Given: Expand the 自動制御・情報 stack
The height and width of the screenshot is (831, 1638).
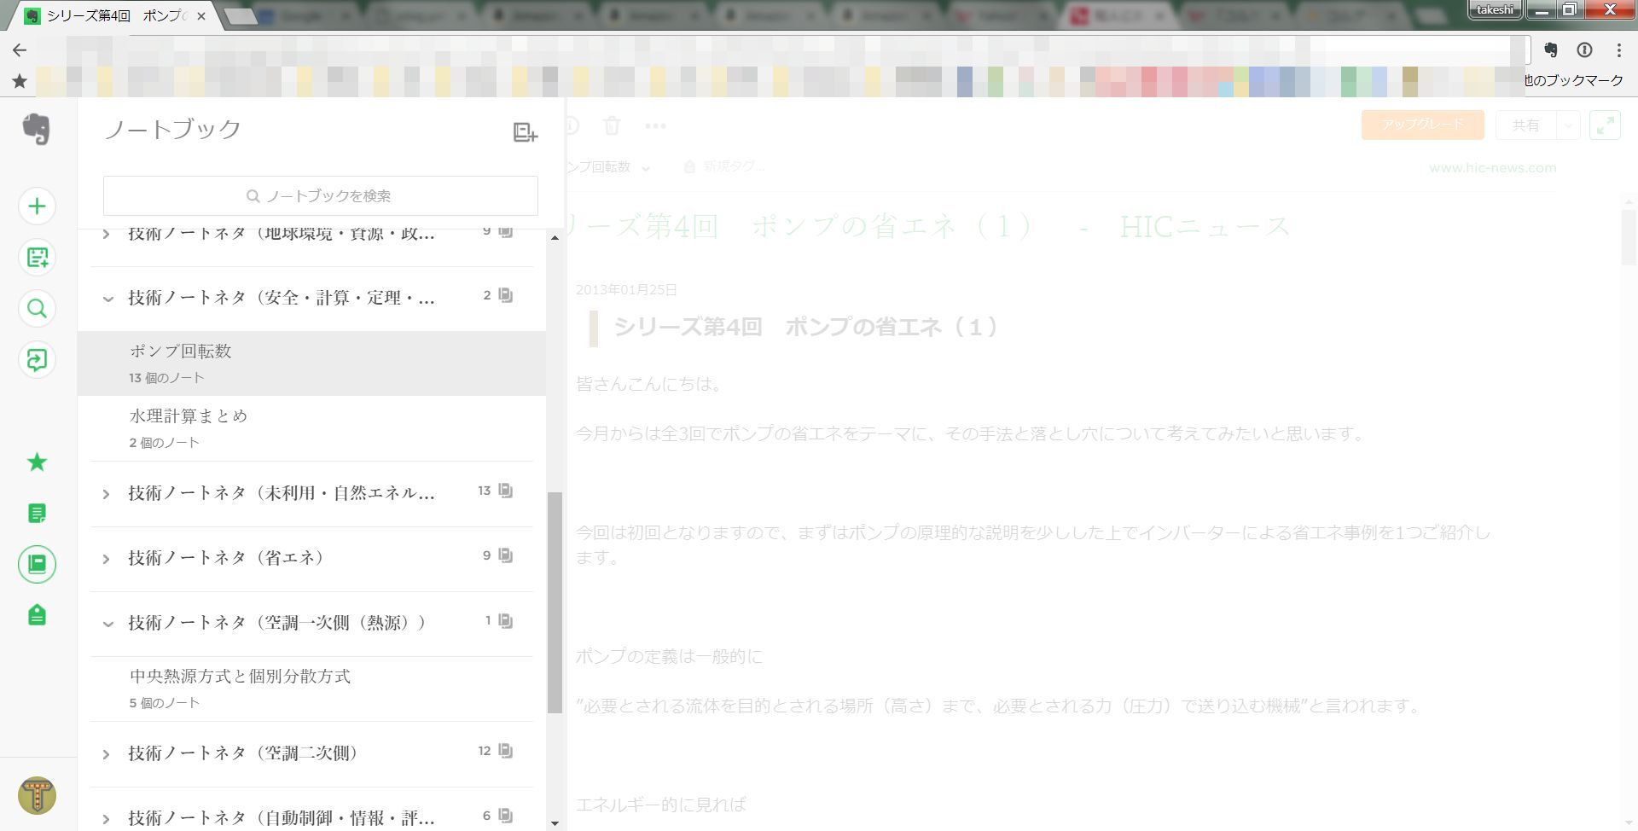Looking at the screenshot, I should (107, 819).
